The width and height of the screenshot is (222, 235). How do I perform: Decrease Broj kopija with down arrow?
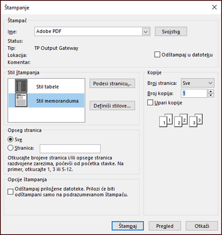click(x=211, y=95)
